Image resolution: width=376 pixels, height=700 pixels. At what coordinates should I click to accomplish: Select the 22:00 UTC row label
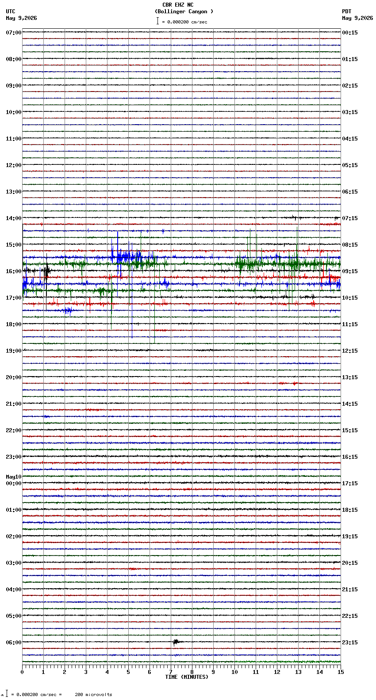(x=14, y=430)
